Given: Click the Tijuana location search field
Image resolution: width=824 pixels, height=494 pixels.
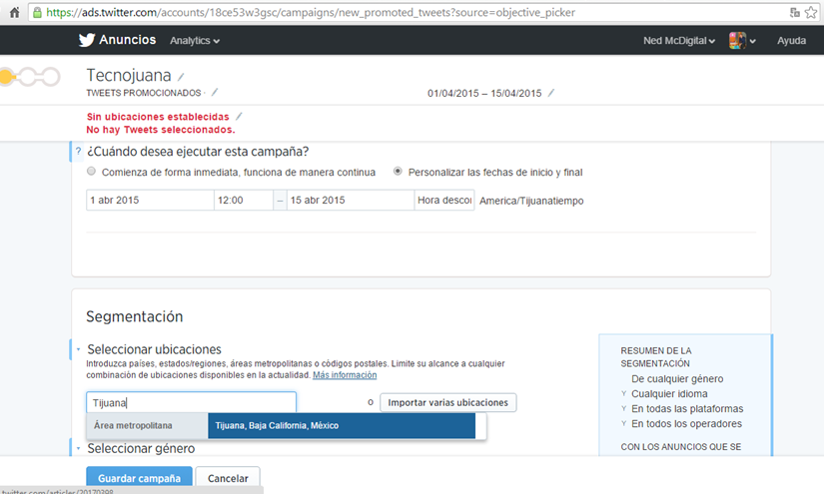Looking at the screenshot, I should click(192, 402).
